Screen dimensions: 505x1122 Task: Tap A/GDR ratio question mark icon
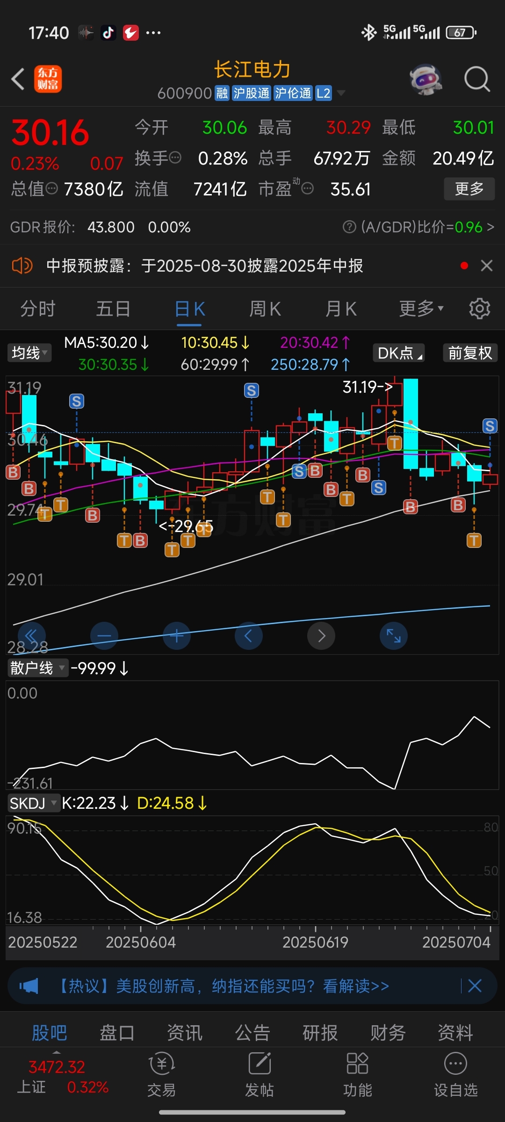click(x=349, y=227)
